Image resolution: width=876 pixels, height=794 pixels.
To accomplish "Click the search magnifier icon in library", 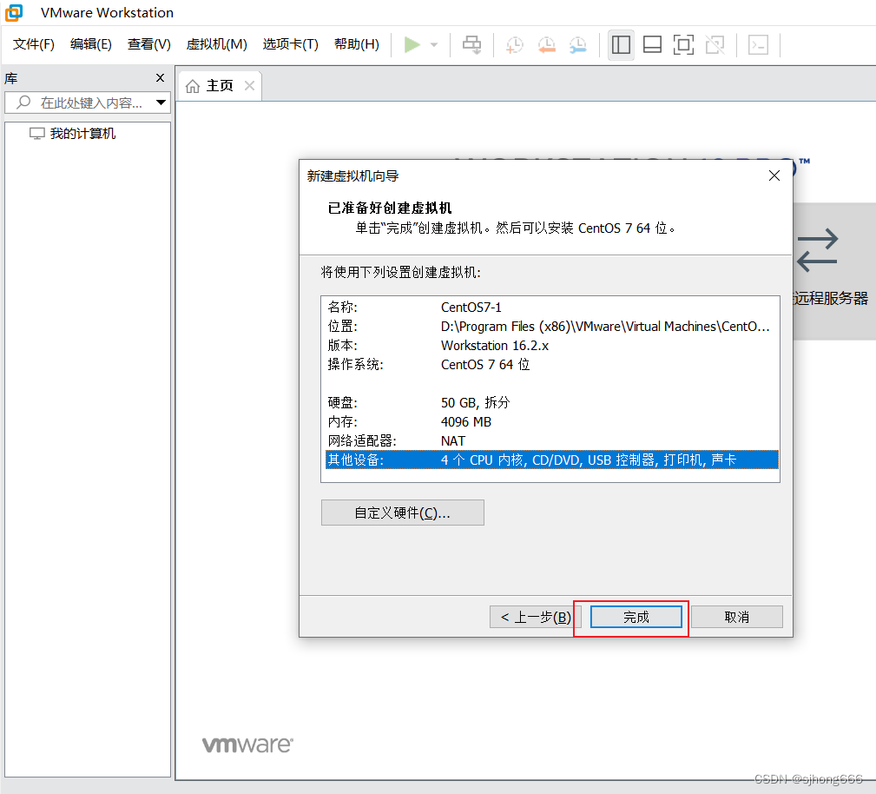I will (23, 103).
